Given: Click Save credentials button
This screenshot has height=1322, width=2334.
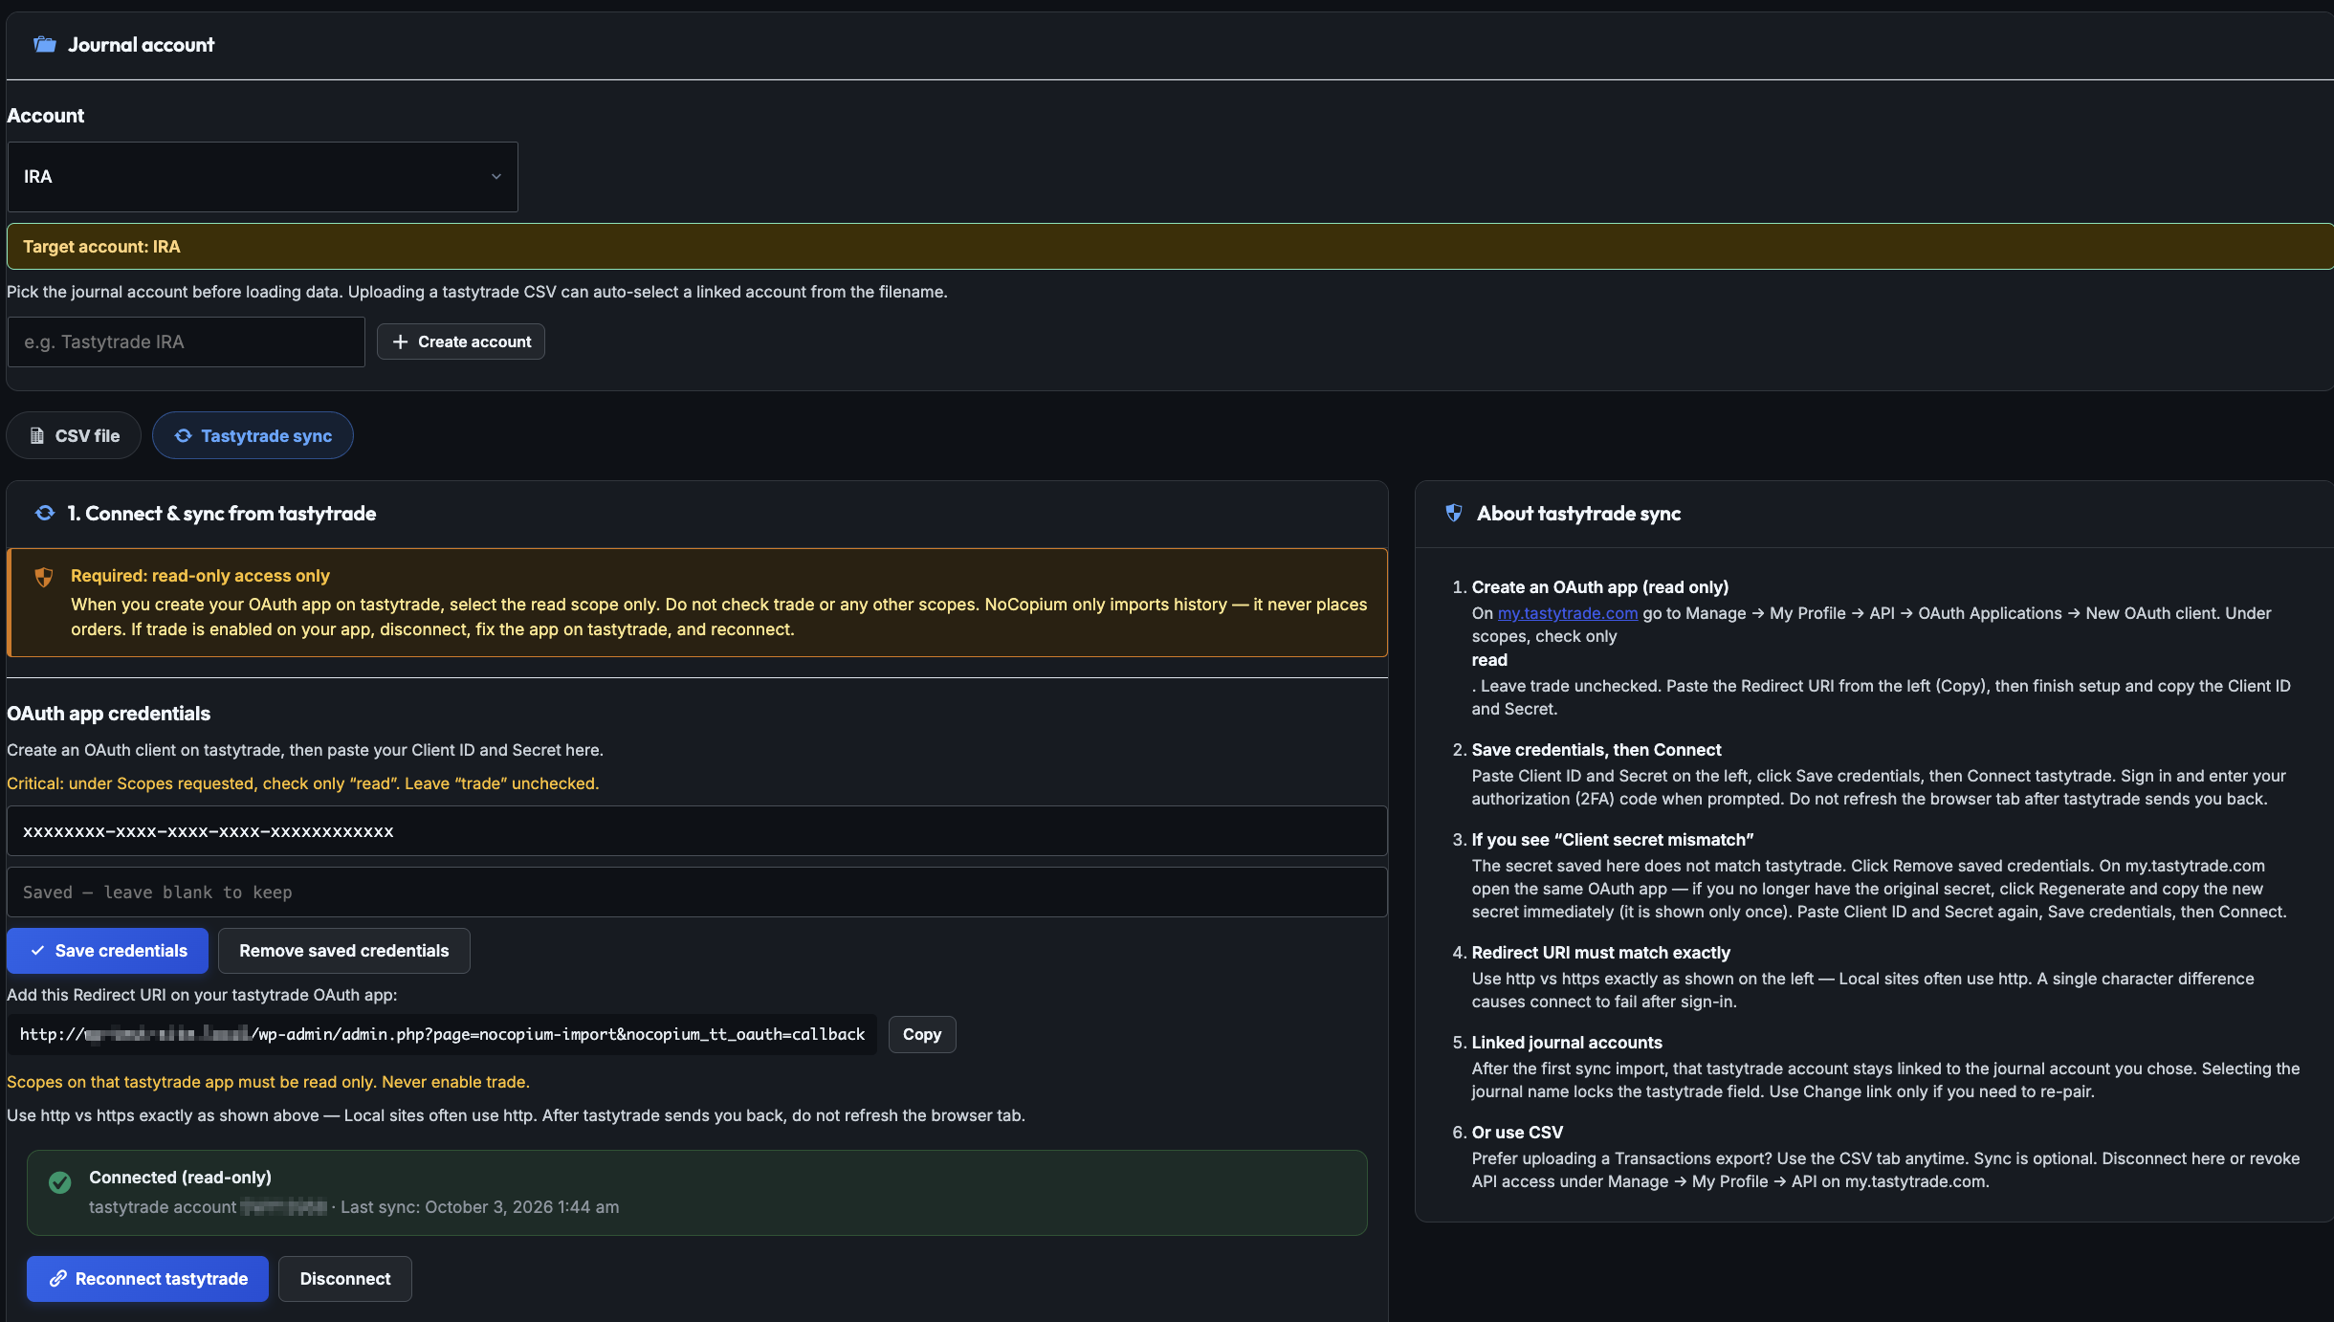Looking at the screenshot, I should [x=107, y=951].
